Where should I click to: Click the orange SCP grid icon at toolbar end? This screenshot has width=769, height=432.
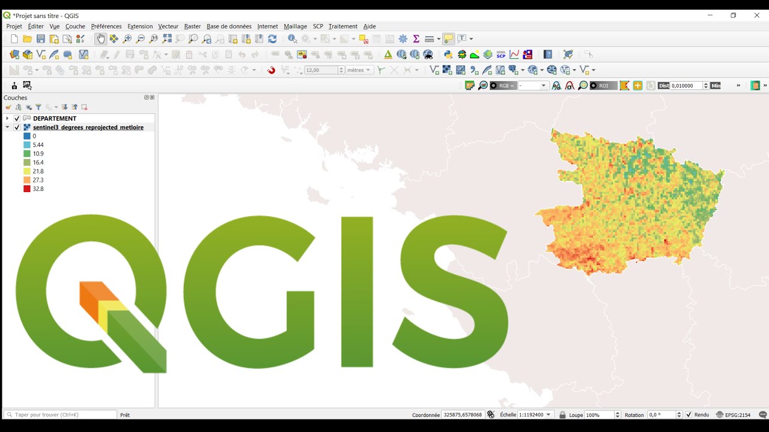755,86
